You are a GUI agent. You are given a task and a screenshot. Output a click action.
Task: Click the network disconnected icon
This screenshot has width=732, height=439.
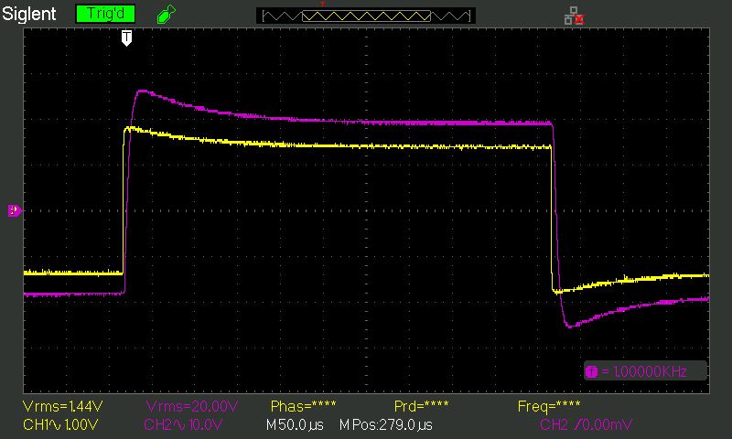[575, 16]
